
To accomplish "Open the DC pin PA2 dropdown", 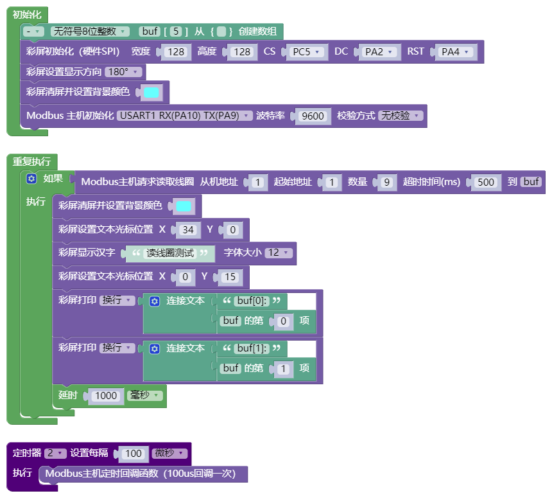I will point(379,52).
